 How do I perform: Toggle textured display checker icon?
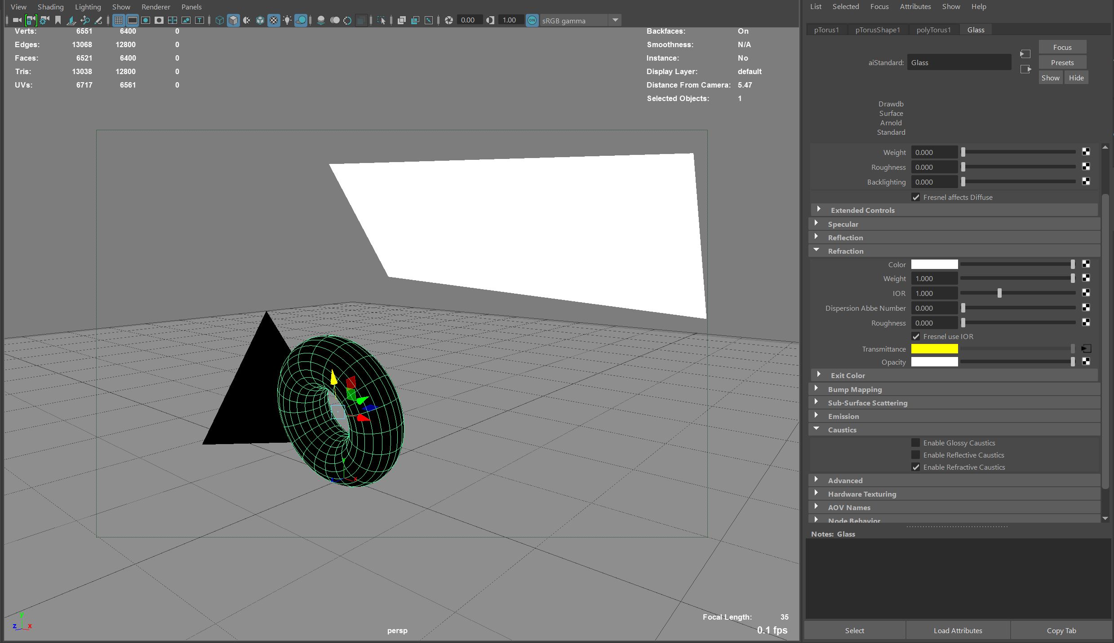point(274,20)
